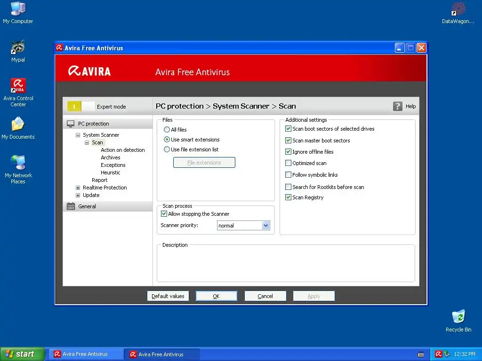Click the on-screen keyboard taskbar icon
This screenshot has width=482, height=361.
[x=421, y=354]
